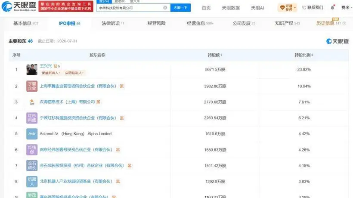The height and width of the screenshot is (198, 353).
Task: Expand the 实际控制人 tag under 王兴兴
Action: [x=74, y=73]
